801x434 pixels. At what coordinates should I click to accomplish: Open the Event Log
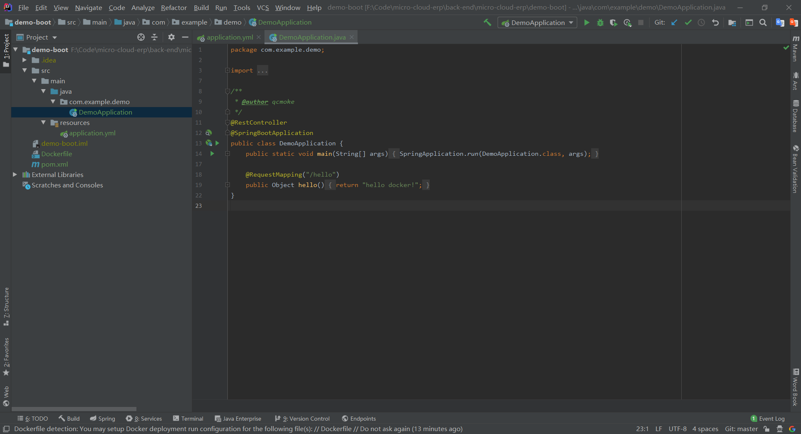[x=768, y=419]
